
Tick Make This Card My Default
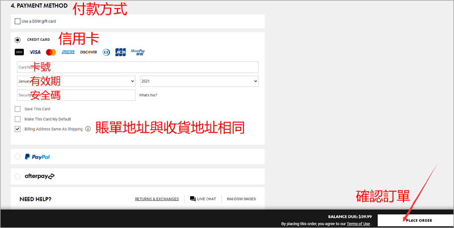click(18, 119)
